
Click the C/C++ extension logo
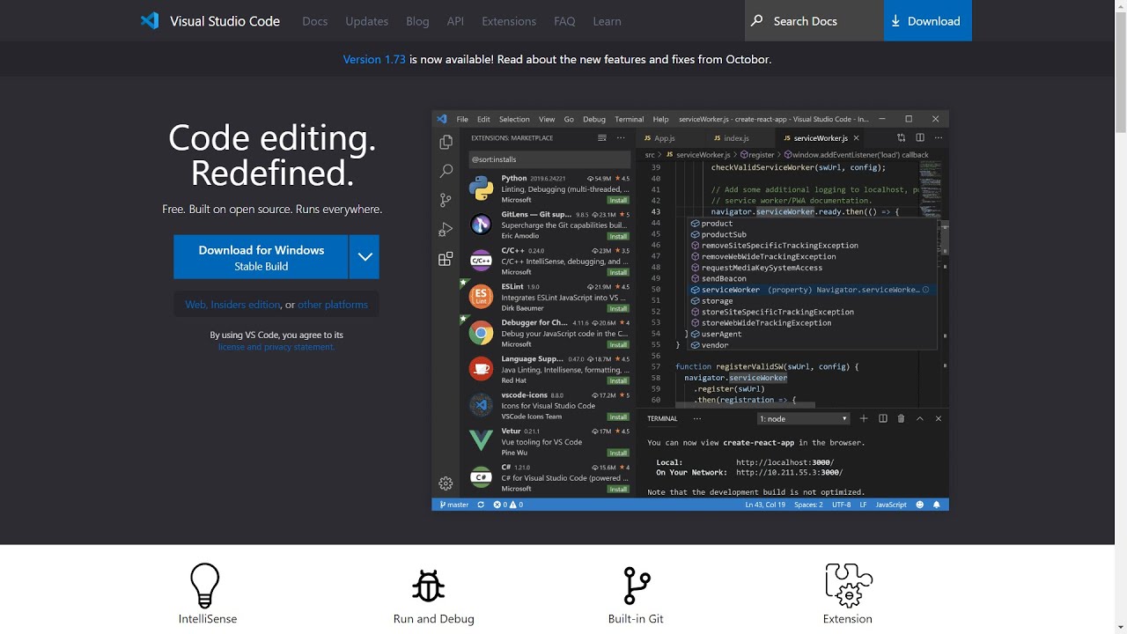(x=481, y=261)
